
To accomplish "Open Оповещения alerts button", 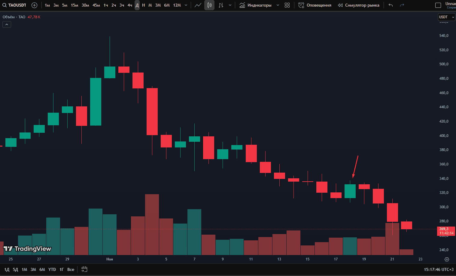I will coord(315,5).
